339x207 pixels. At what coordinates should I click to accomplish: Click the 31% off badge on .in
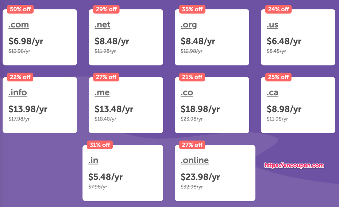[x=100, y=145]
